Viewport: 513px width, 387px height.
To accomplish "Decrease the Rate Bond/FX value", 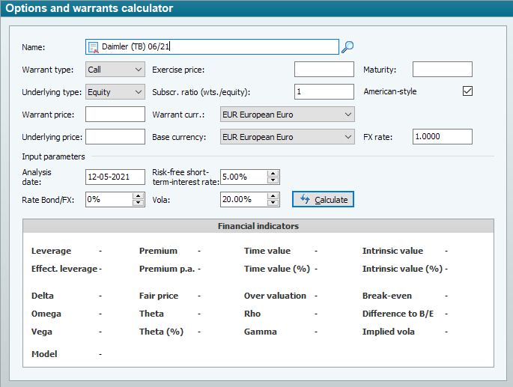I will pos(138,203).
